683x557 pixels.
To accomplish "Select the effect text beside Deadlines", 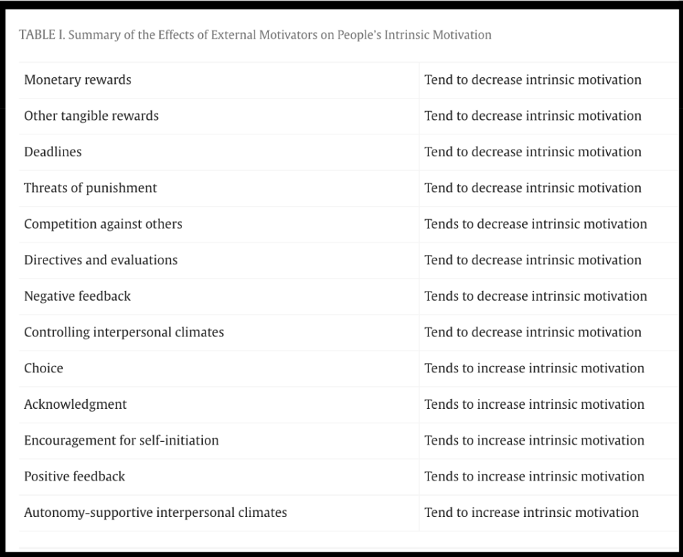I will (x=533, y=152).
